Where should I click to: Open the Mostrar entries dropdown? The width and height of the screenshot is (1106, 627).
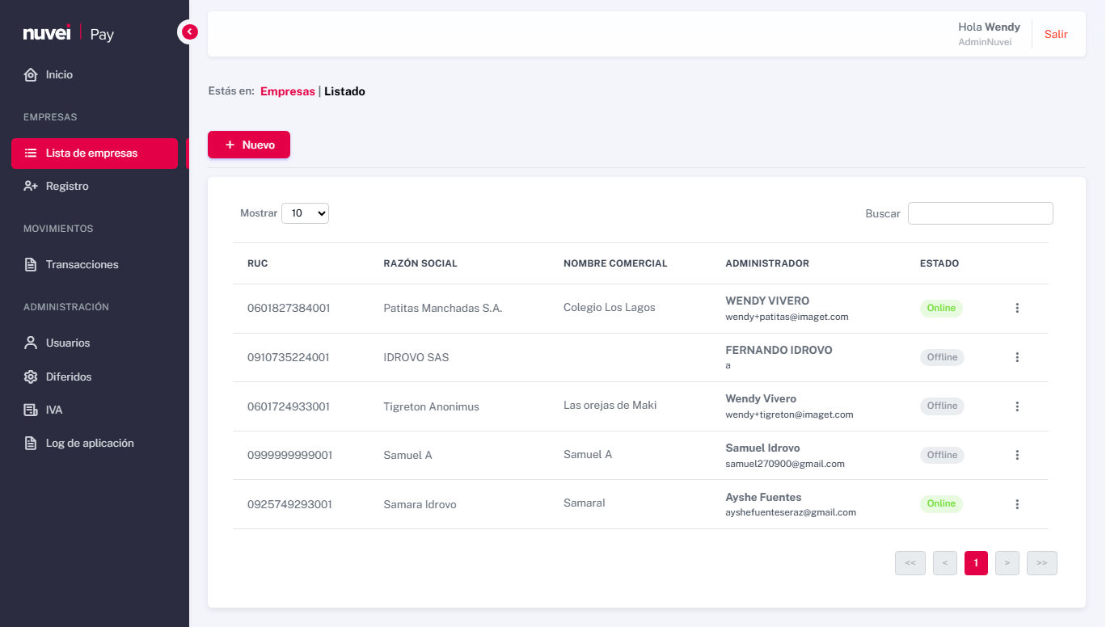click(305, 213)
